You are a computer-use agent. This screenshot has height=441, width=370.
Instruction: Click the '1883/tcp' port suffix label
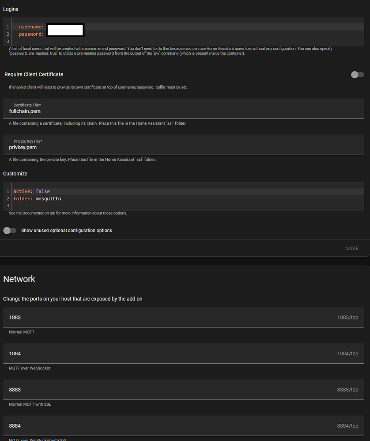coord(347,317)
